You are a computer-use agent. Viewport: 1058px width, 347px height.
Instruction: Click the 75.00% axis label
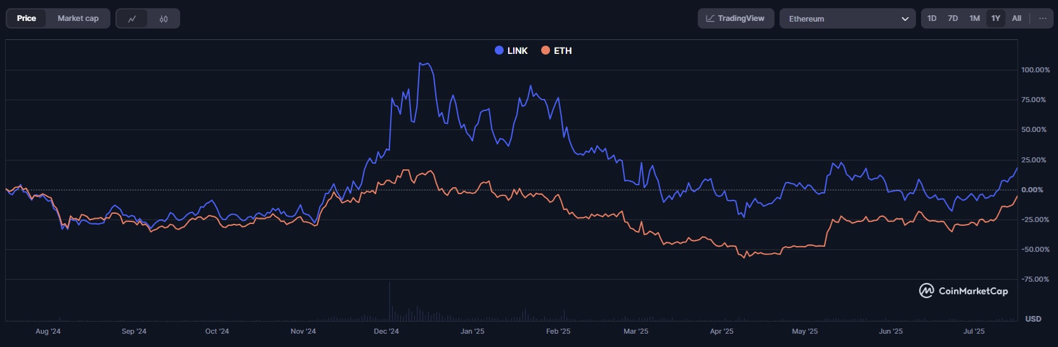(x=1033, y=100)
